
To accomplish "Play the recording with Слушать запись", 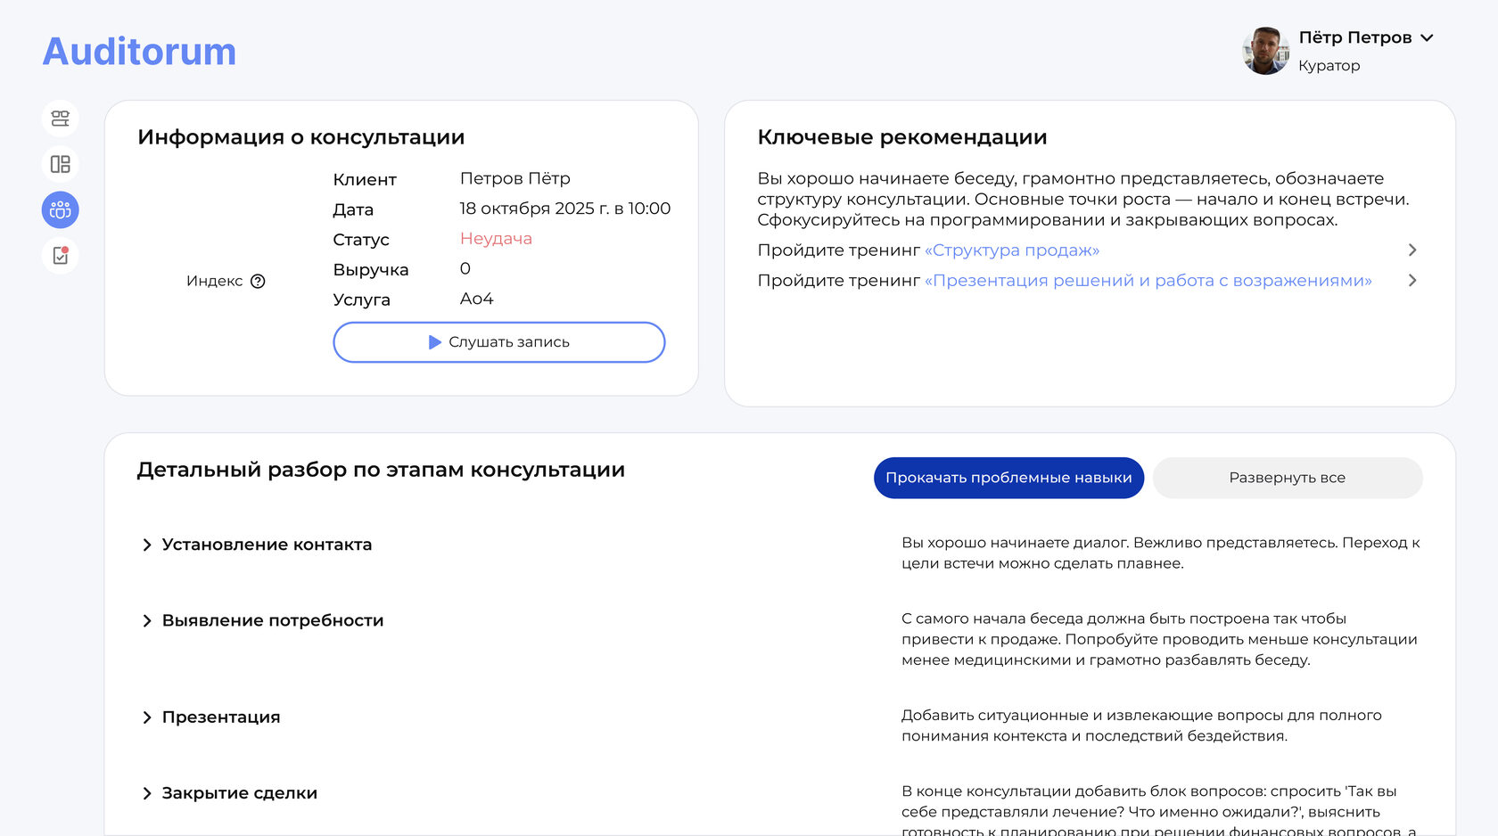I will tap(498, 342).
